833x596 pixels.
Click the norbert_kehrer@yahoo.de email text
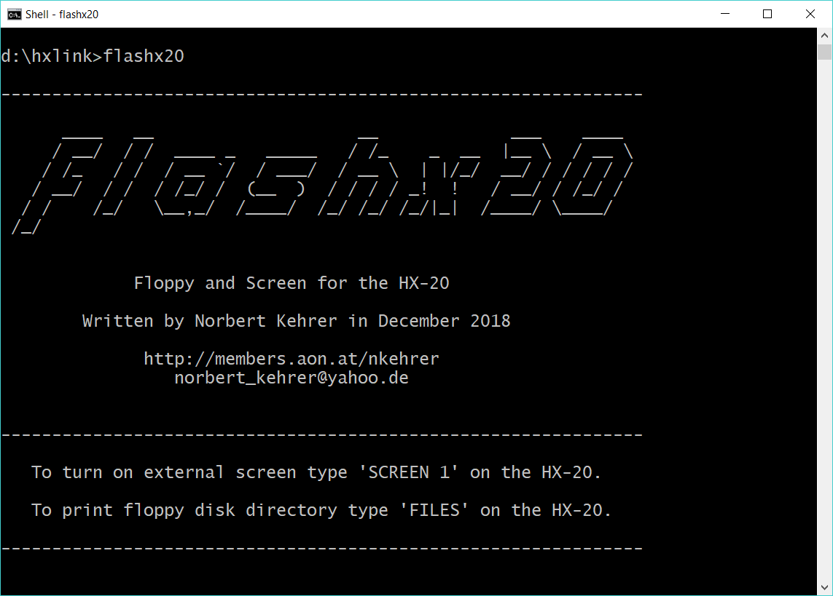pos(291,378)
